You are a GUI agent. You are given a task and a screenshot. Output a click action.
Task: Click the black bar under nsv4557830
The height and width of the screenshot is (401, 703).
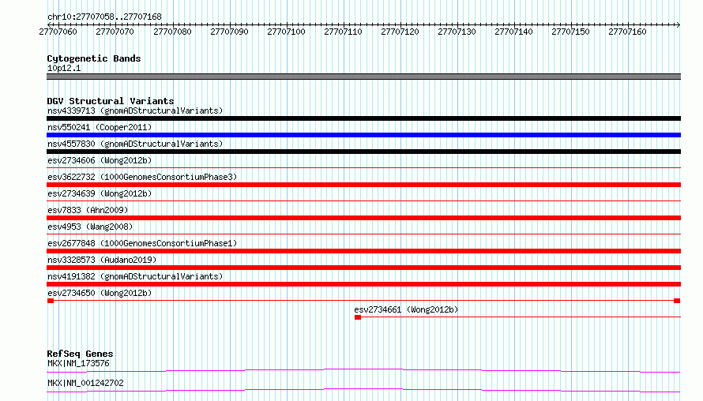pos(363,152)
